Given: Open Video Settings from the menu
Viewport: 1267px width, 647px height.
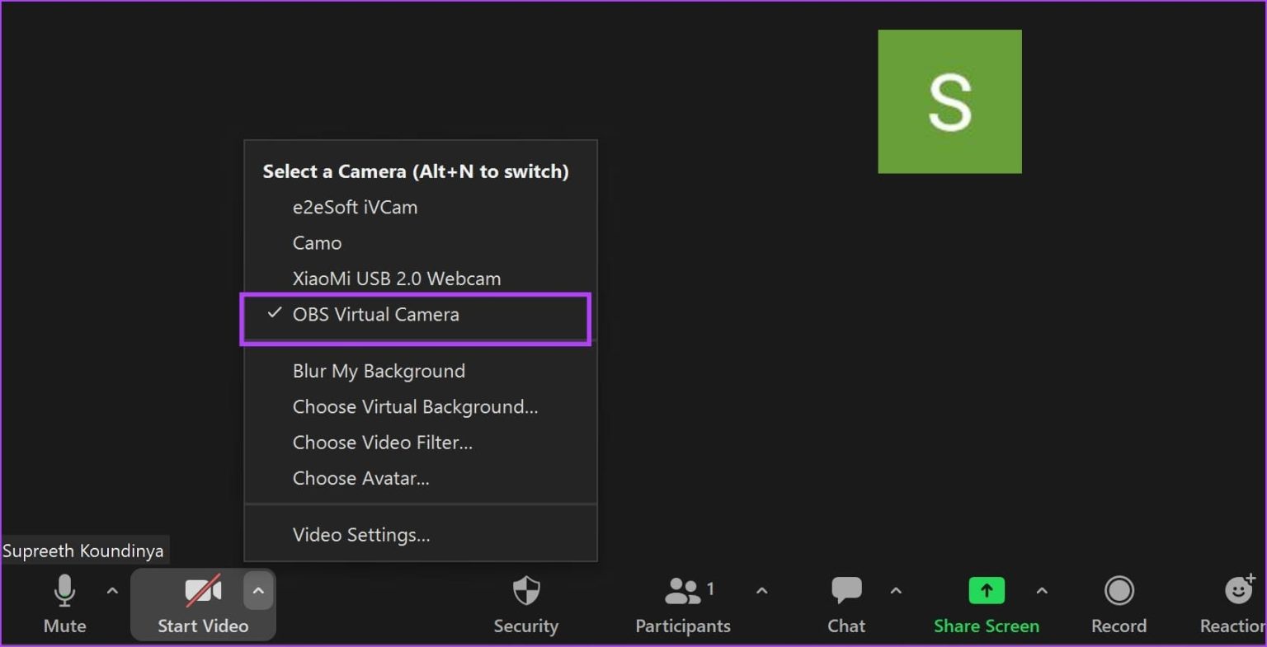Looking at the screenshot, I should coord(361,534).
